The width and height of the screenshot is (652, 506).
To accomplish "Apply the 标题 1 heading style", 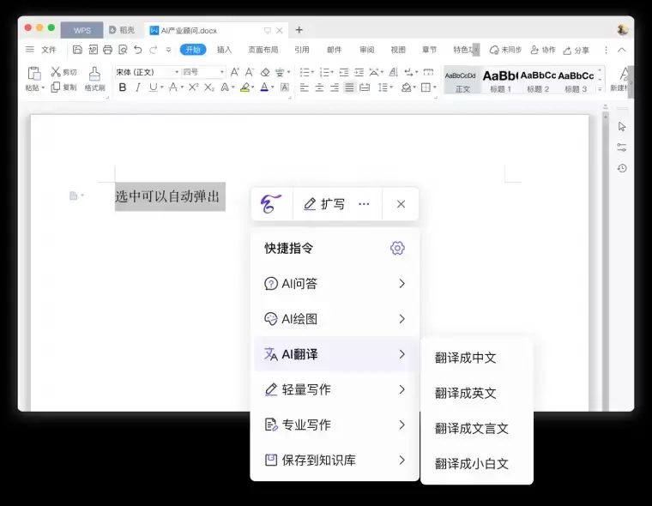I will tap(500, 80).
